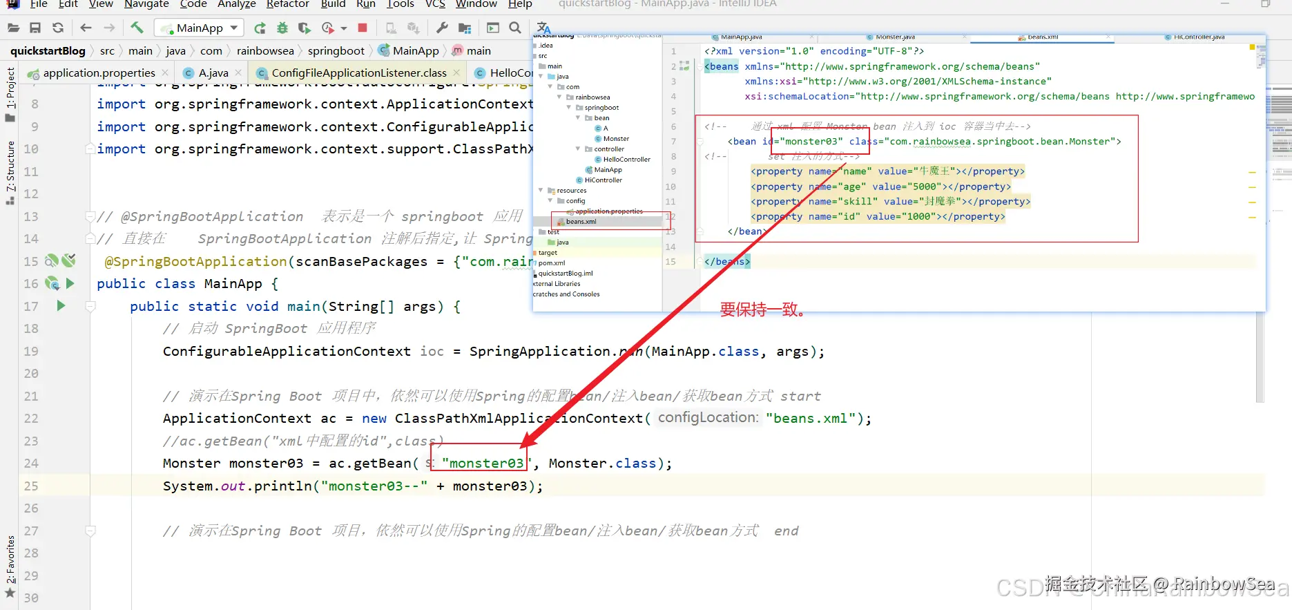Open the MainApp run configuration dropdown

(199, 28)
